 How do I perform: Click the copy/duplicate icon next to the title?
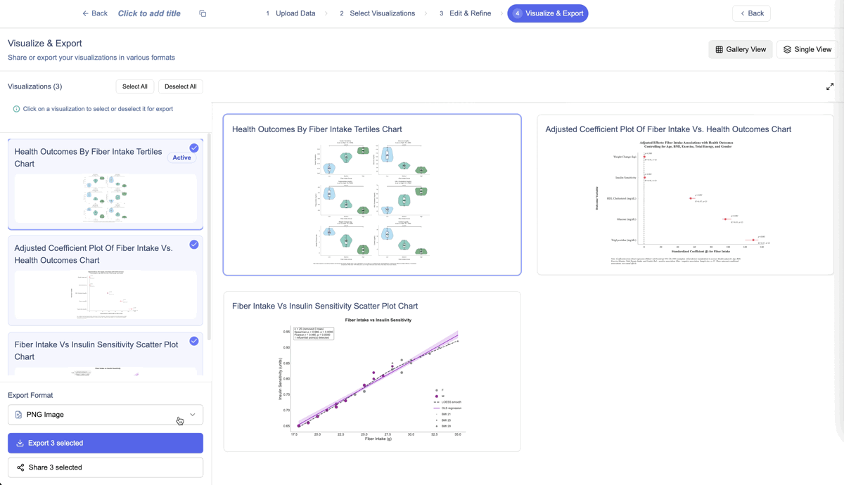click(202, 13)
